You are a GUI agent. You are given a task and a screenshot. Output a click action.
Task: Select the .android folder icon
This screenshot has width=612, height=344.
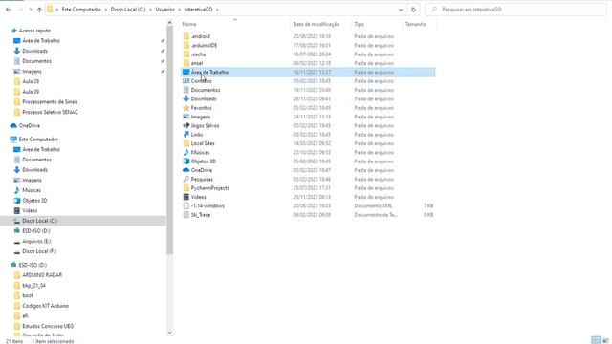(x=186, y=36)
